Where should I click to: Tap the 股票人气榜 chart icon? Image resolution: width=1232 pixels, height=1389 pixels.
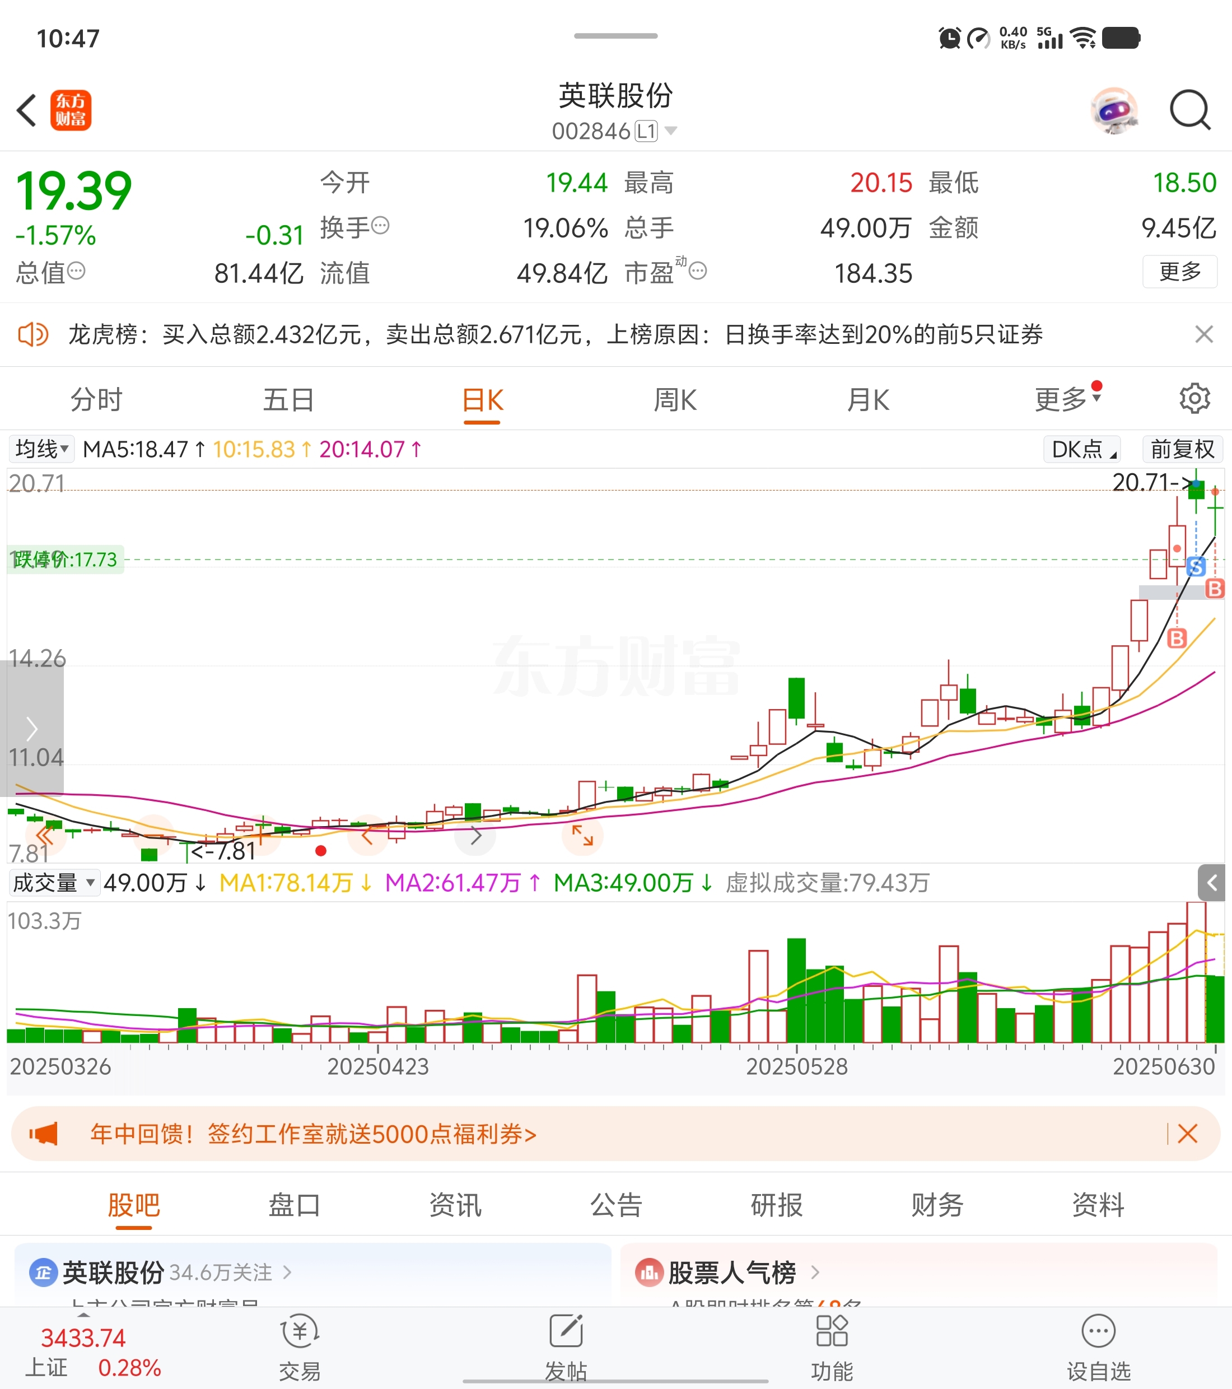point(648,1273)
